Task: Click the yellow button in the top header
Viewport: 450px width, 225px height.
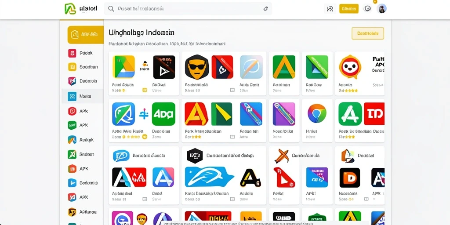Action: (348, 9)
